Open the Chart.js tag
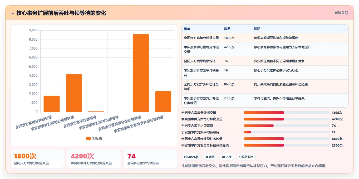 click(x=191, y=157)
